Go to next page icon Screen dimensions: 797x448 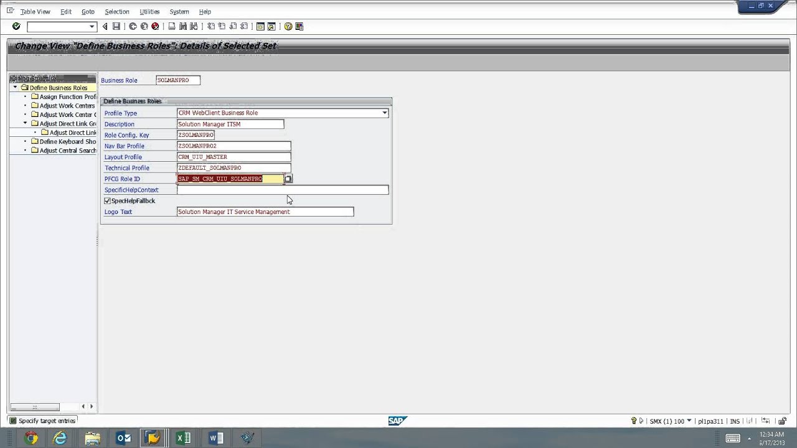click(x=233, y=26)
